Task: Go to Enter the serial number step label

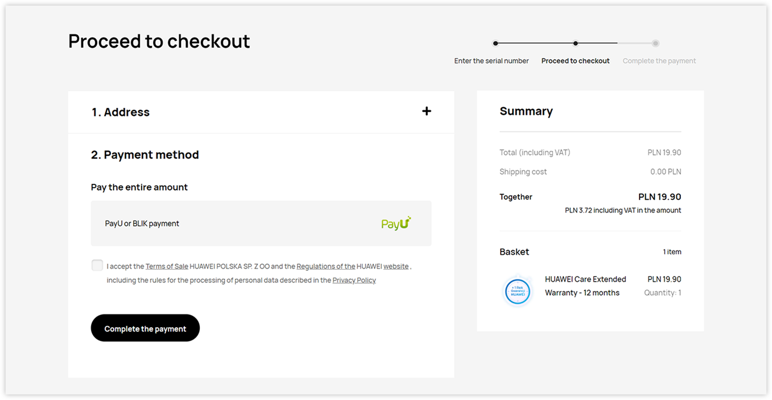Action: (491, 61)
